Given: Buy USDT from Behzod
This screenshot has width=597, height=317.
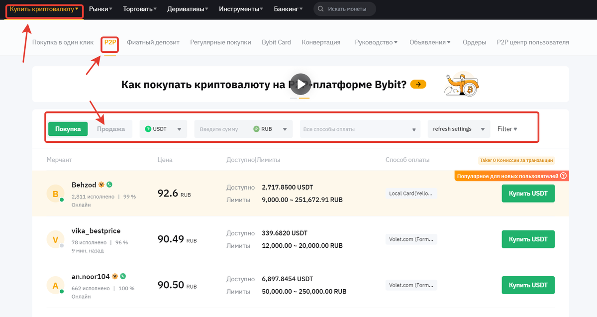Looking at the screenshot, I should coord(528,194).
